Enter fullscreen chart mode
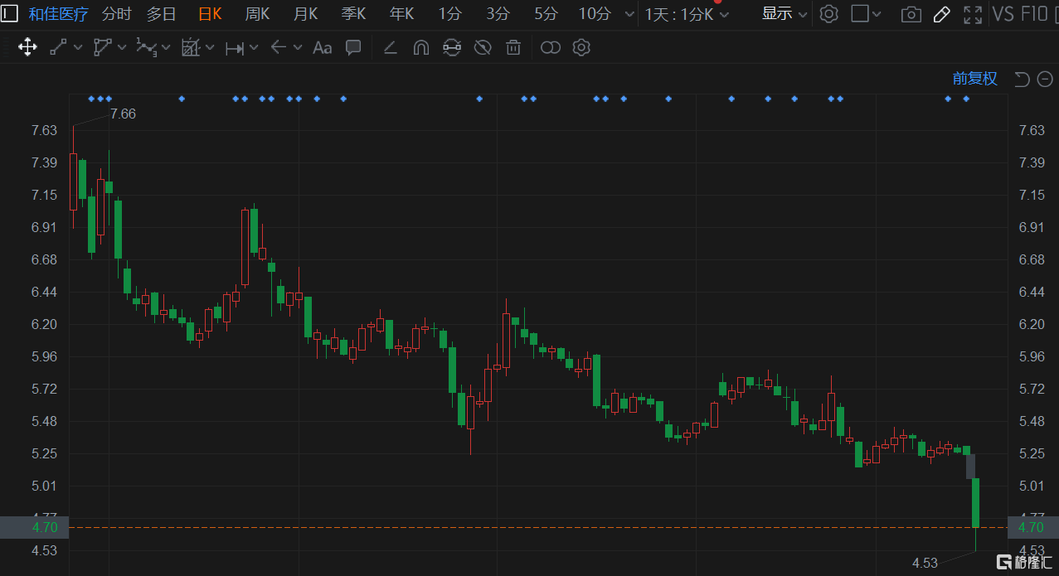 pos(973,14)
